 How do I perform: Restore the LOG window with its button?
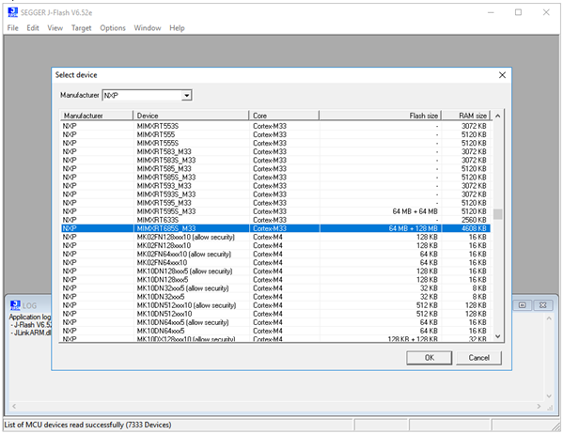pos(522,305)
